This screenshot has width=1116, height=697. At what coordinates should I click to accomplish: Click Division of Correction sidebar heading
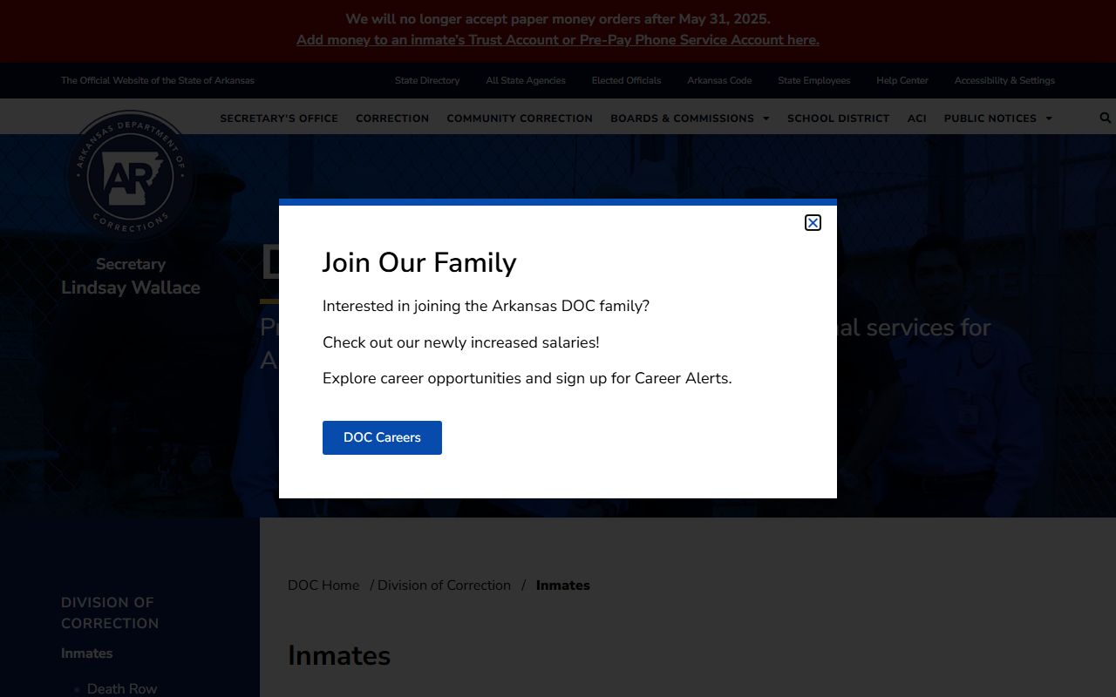click(x=110, y=612)
